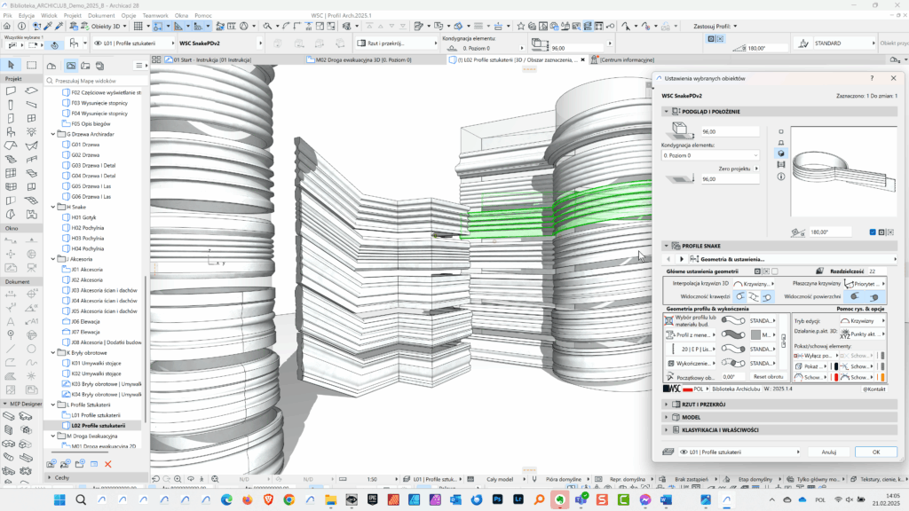Image resolution: width=909 pixels, height=511 pixels.
Task: Open the Dokument menu
Action: click(101, 16)
